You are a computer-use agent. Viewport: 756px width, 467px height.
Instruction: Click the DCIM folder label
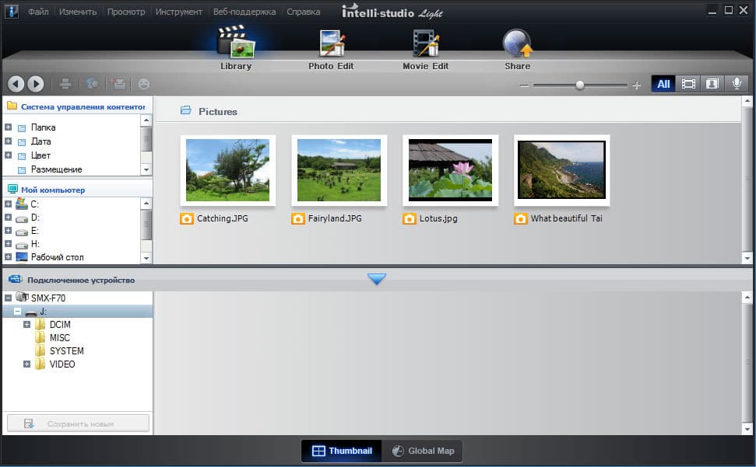pyautogui.click(x=60, y=325)
